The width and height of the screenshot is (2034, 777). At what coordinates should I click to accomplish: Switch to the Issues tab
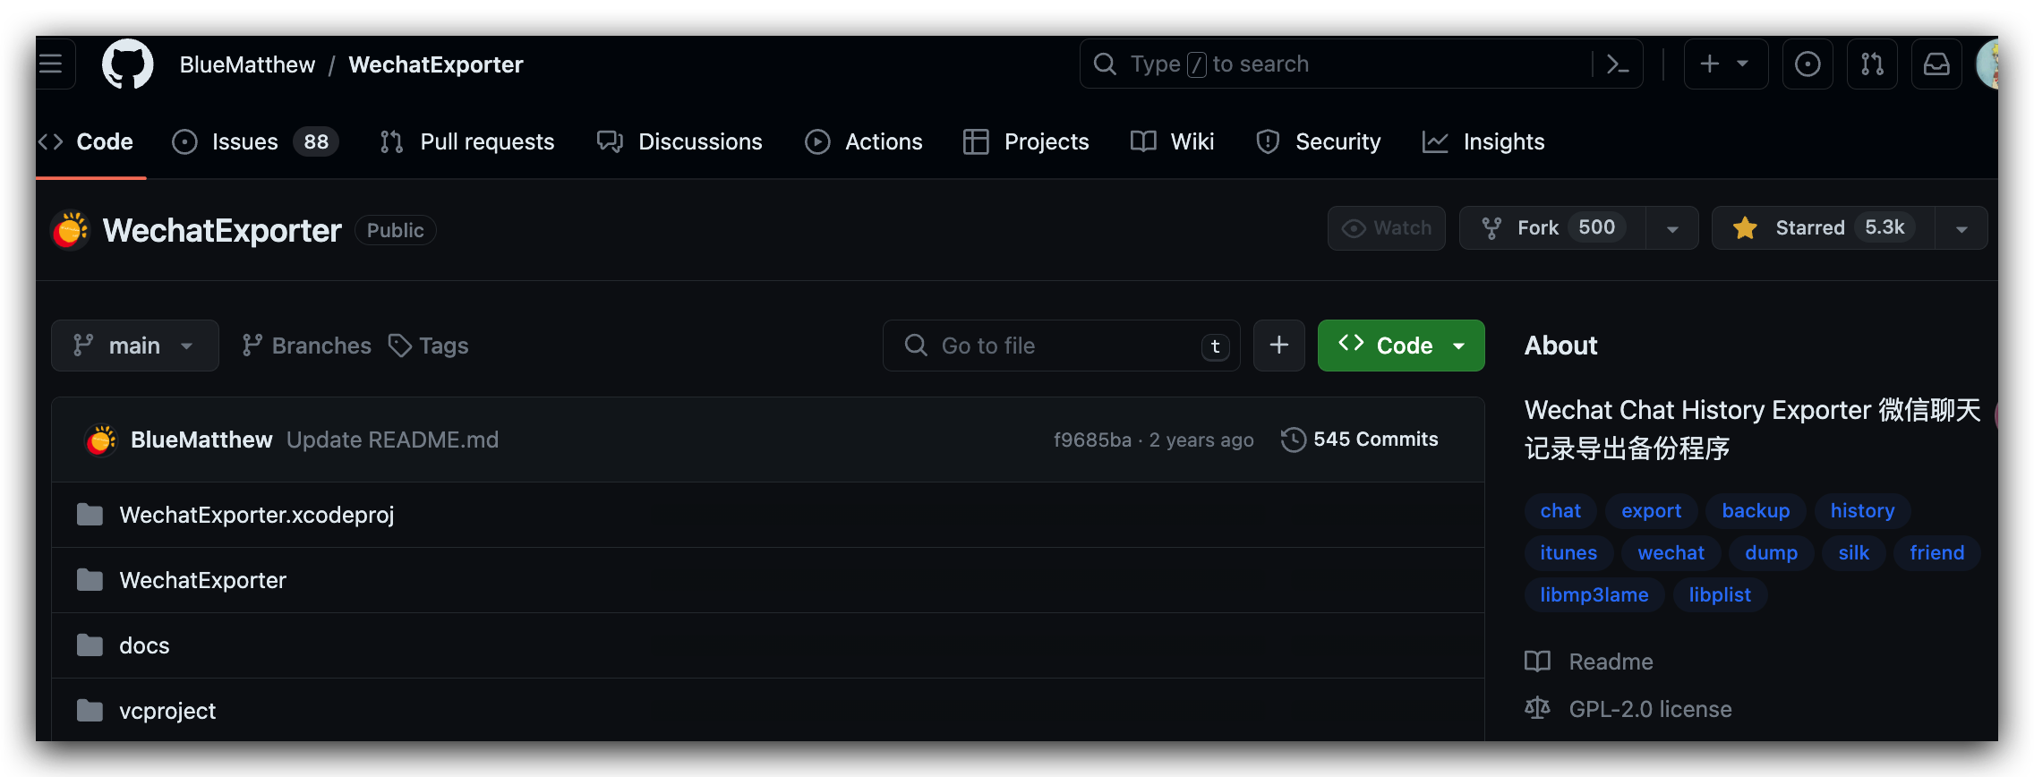[x=255, y=141]
